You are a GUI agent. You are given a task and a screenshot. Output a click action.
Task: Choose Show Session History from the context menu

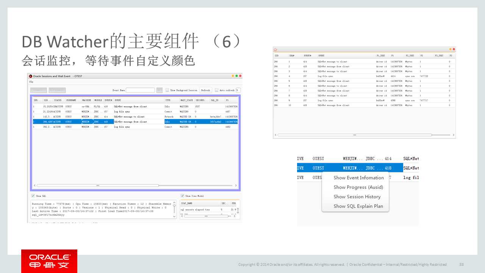click(x=357, y=196)
